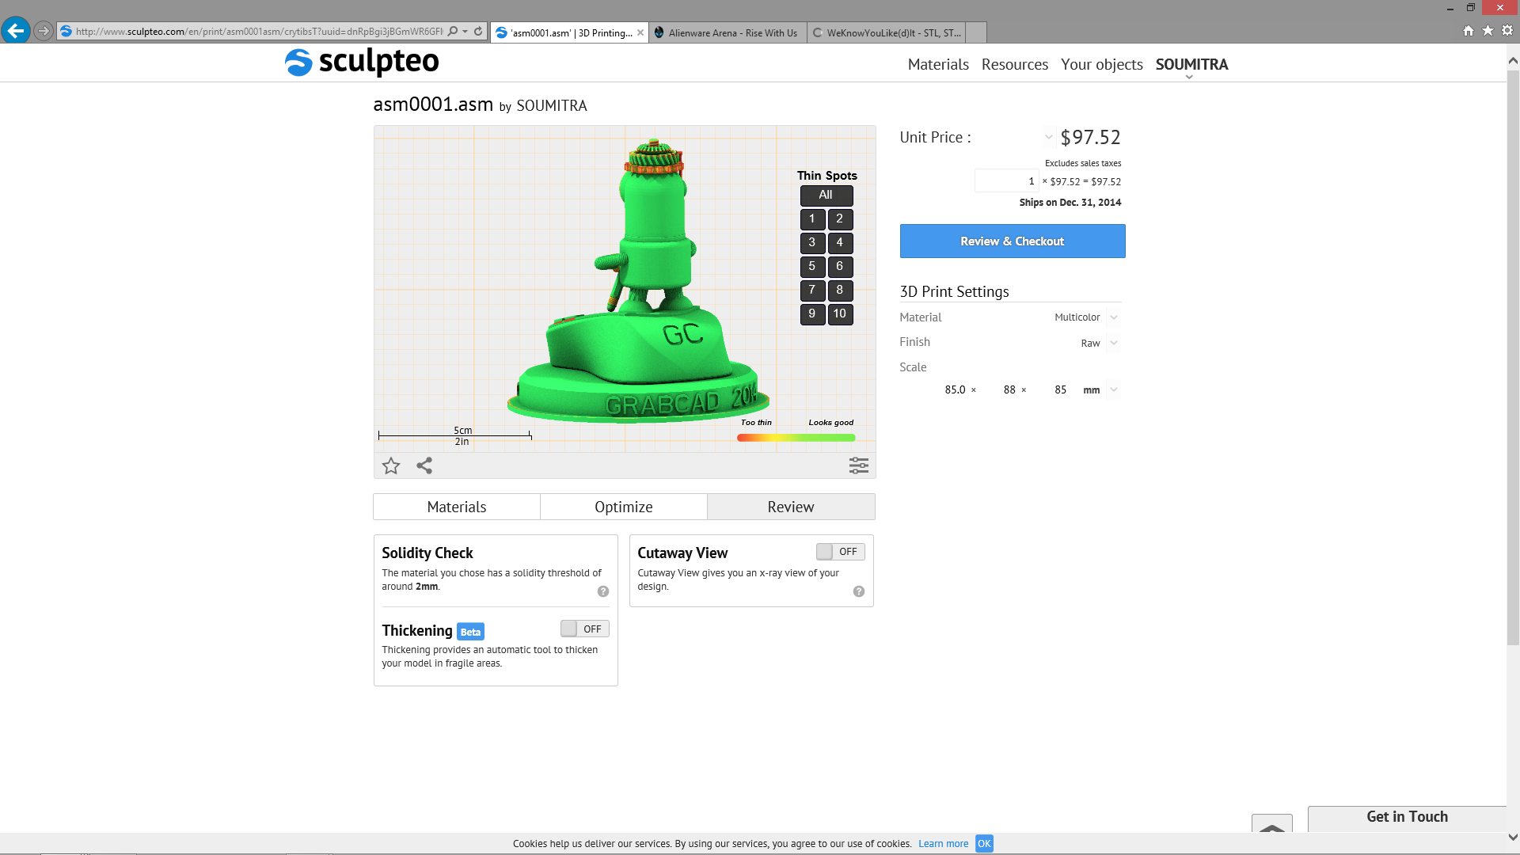
Task: Open the Materials navigation menu
Action: 938,65
